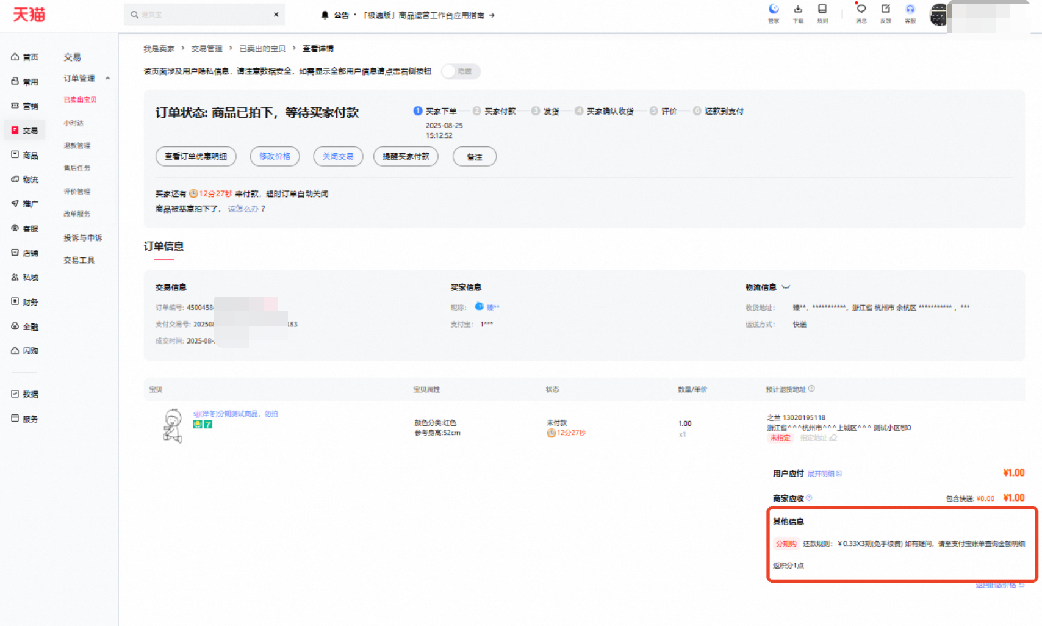Open the 规则 rules book icon
This screenshot has height=626, width=1042.
822,13
